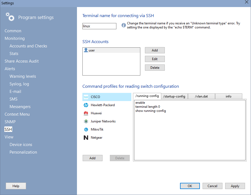
Task: Open the SNMP settings section
Action: pos(10,122)
